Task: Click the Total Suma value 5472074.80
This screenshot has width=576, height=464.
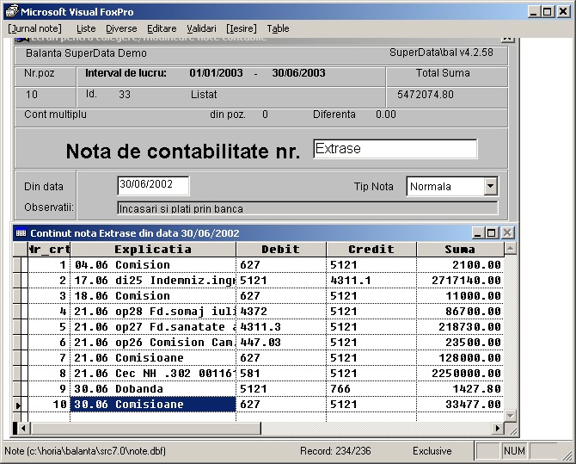Action: coord(426,95)
